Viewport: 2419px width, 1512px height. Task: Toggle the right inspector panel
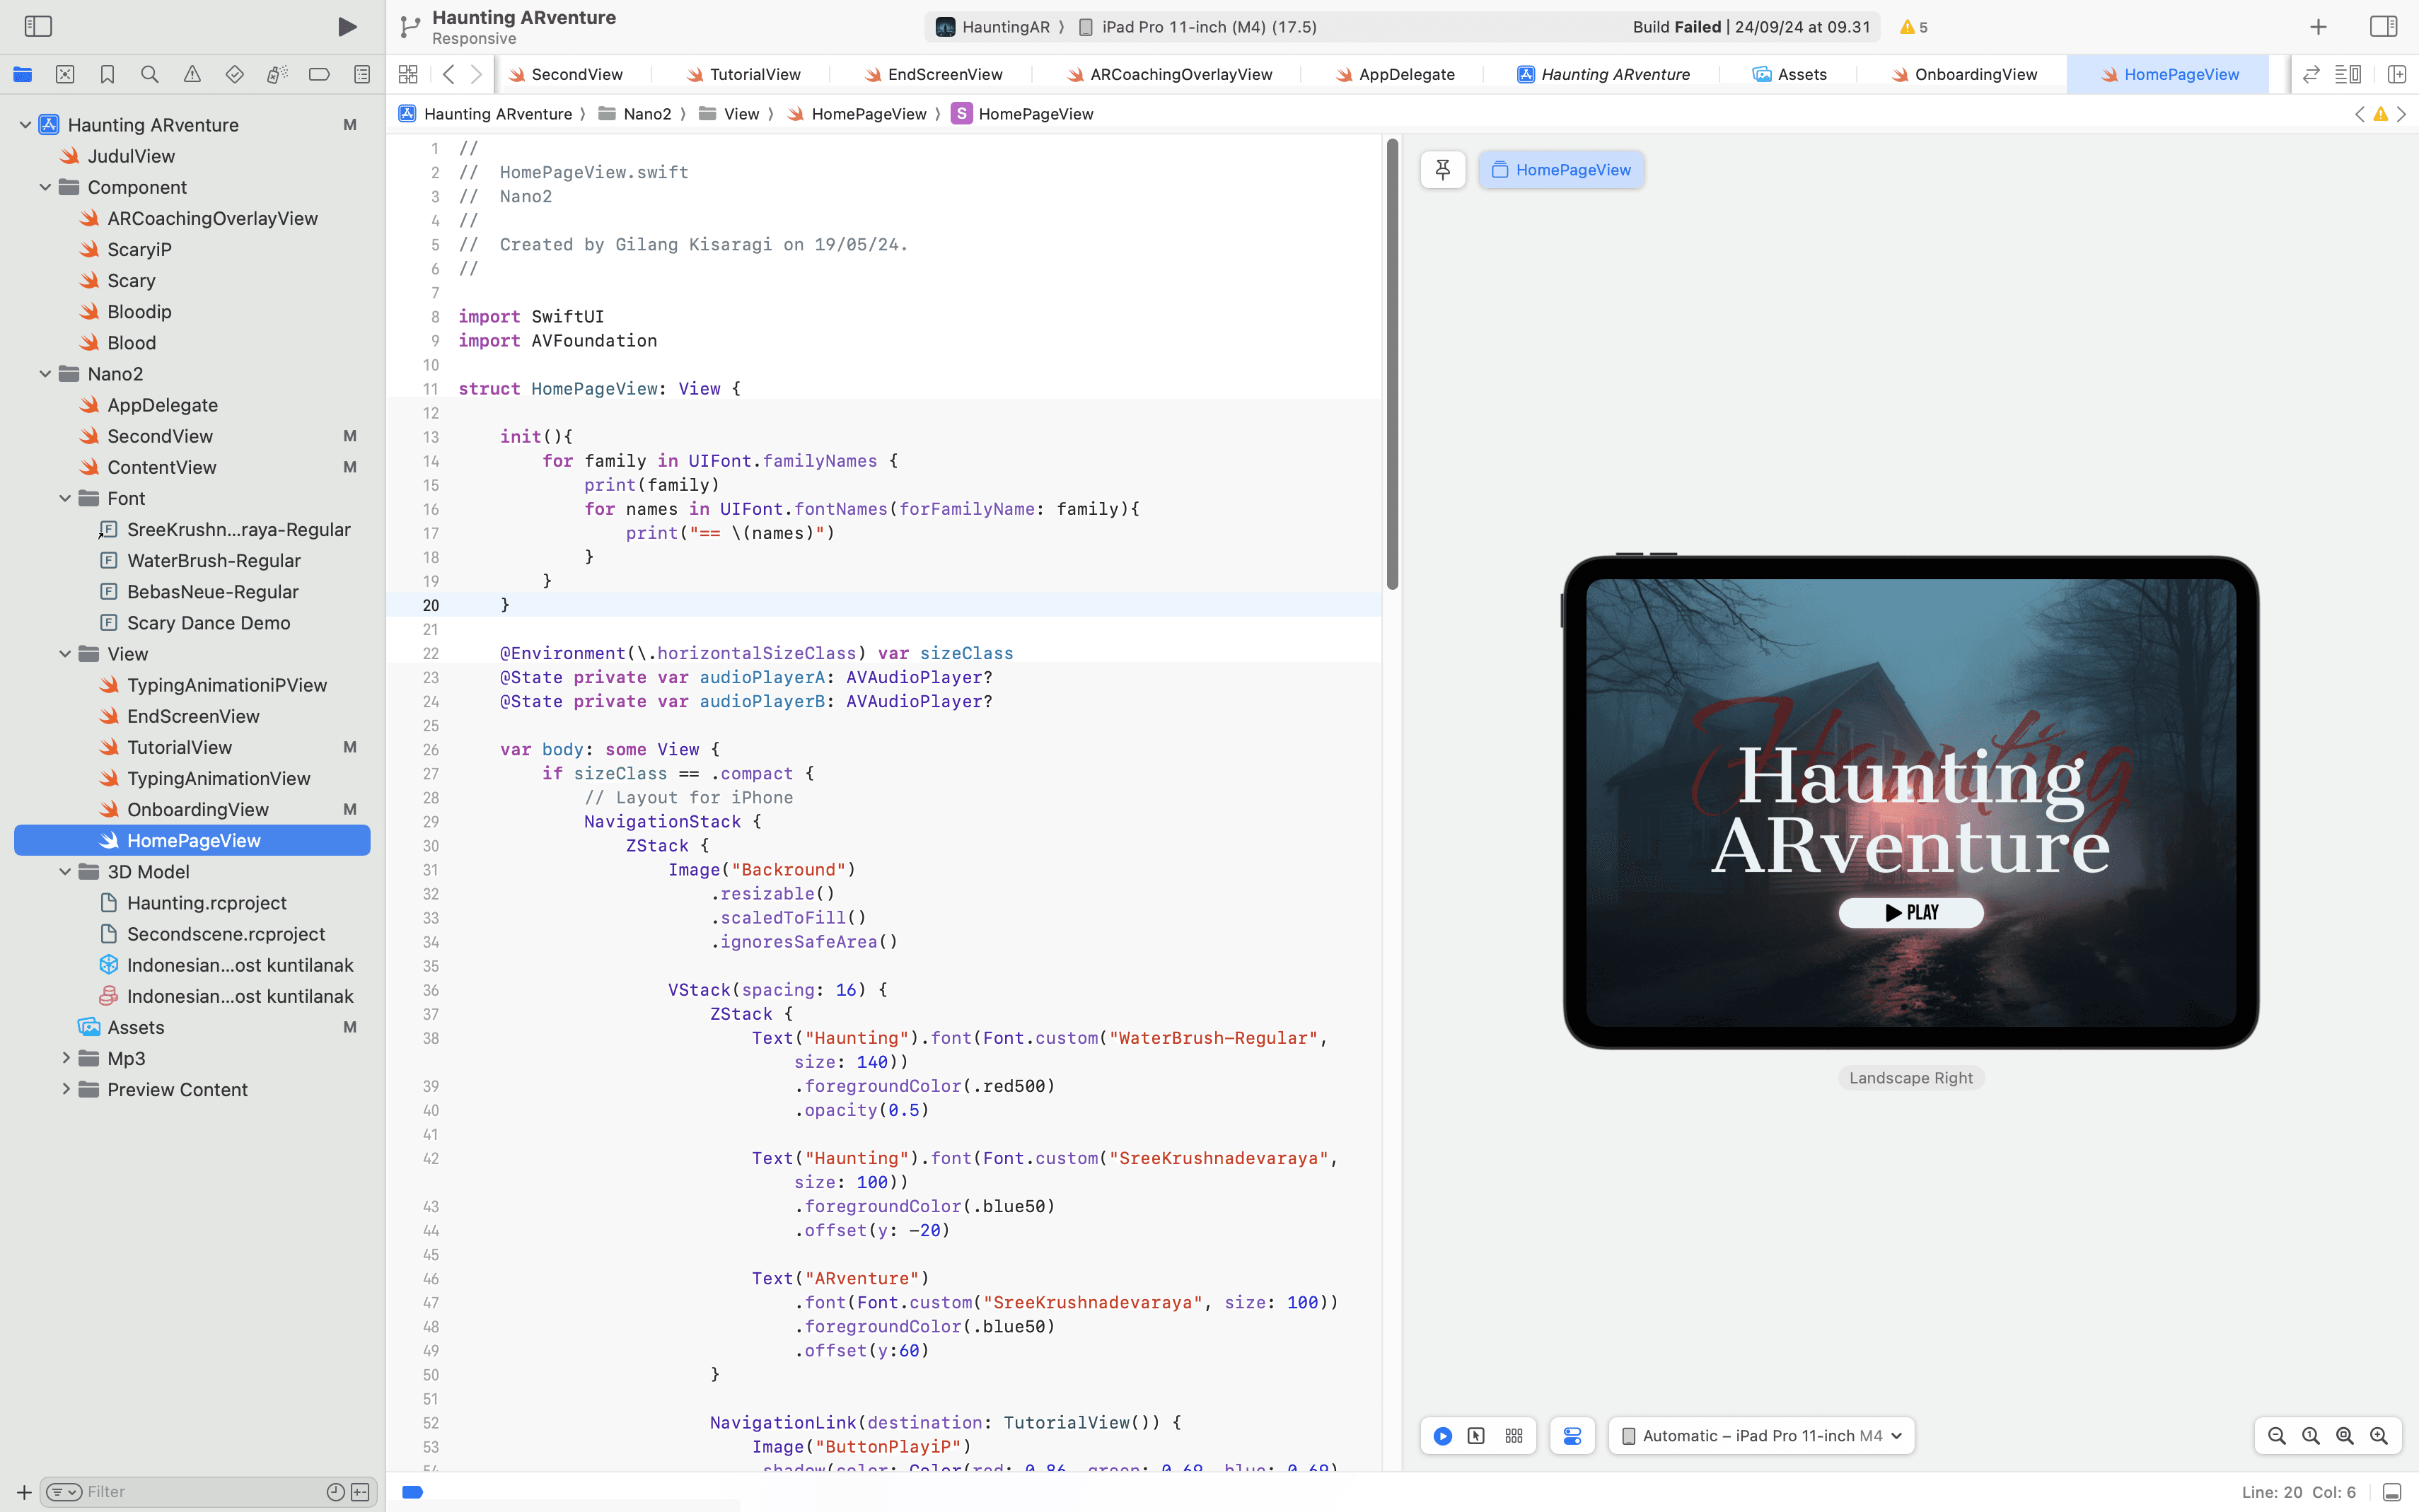click(2384, 26)
